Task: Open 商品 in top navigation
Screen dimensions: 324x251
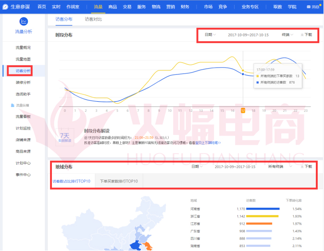Action: pos(112,7)
